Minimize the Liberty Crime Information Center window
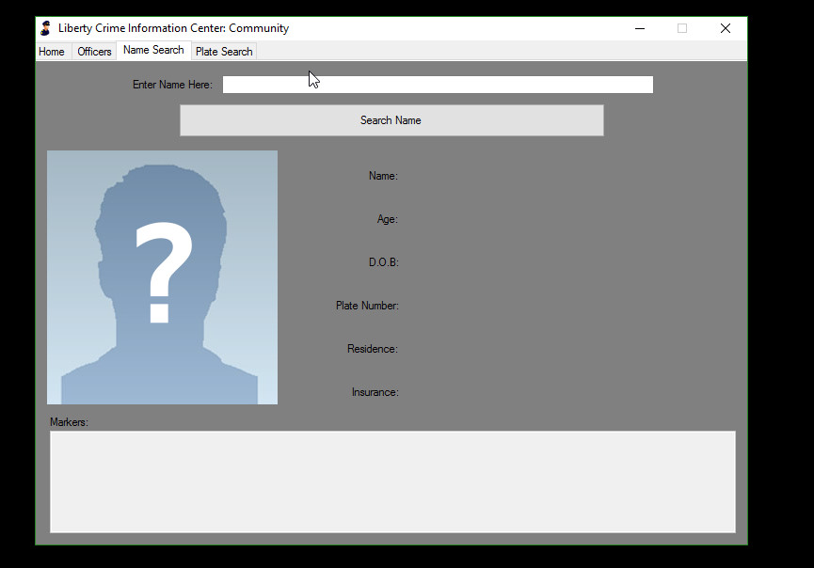Image resolution: width=814 pixels, height=568 pixels. pyautogui.click(x=640, y=28)
